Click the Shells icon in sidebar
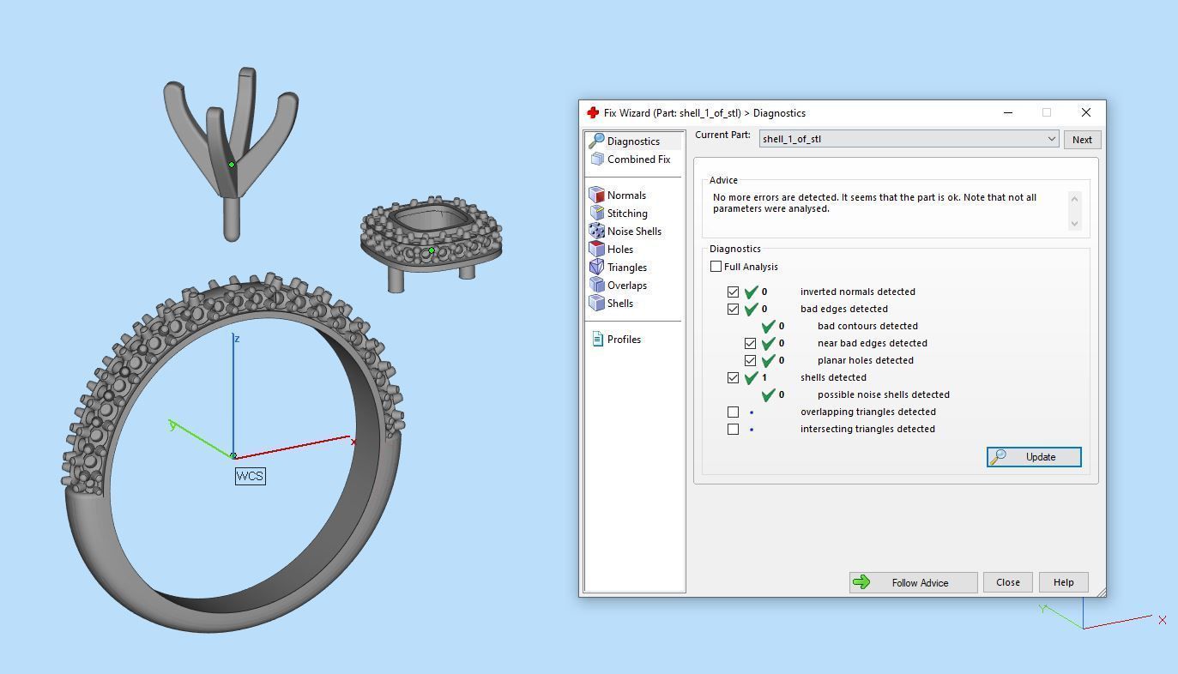Image resolution: width=1178 pixels, height=674 pixels. tap(596, 304)
